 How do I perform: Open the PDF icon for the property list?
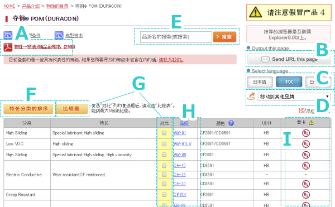pyautogui.click(x=8, y=47)
